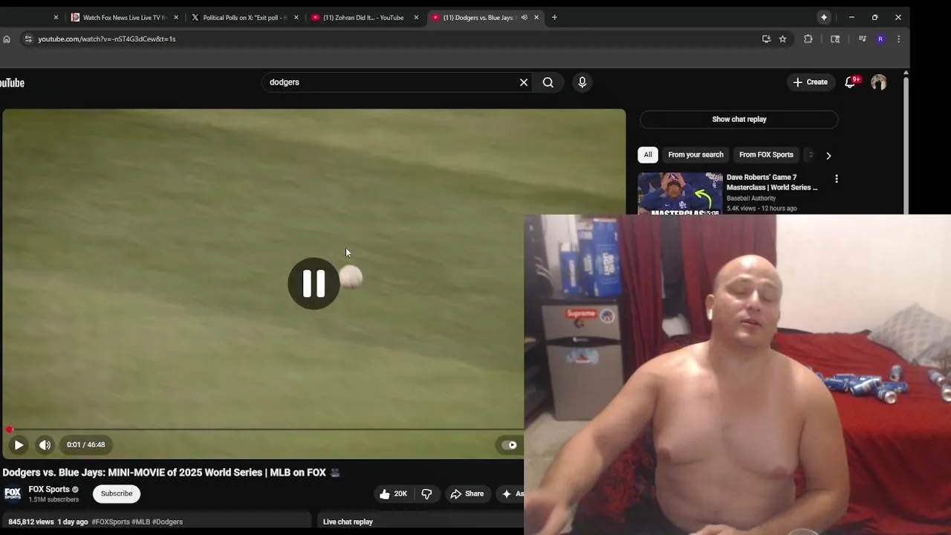Screen dimensions: 951x535
Task: Open 'Dave Roberts' Game 7 Masterclass' title link
Action: point(772,182)
